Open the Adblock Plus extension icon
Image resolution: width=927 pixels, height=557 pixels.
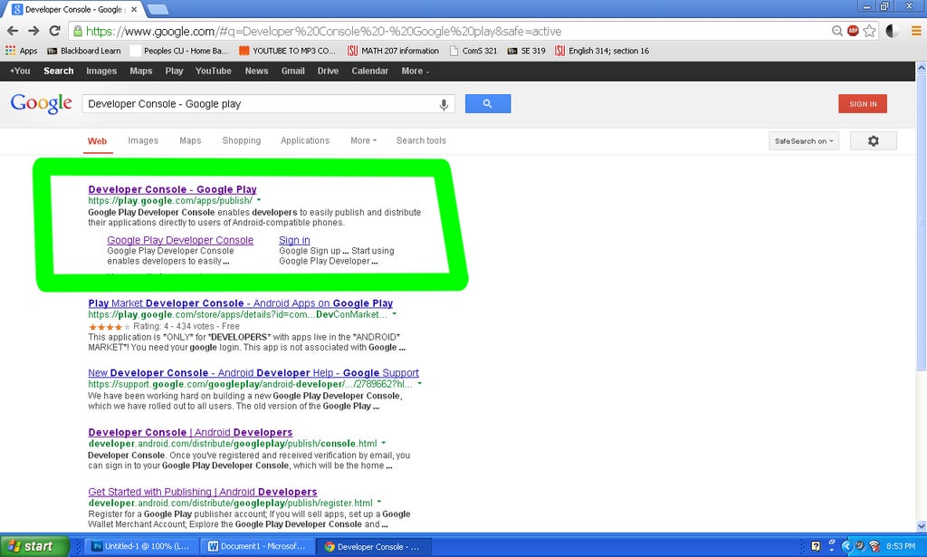[853, 31]
